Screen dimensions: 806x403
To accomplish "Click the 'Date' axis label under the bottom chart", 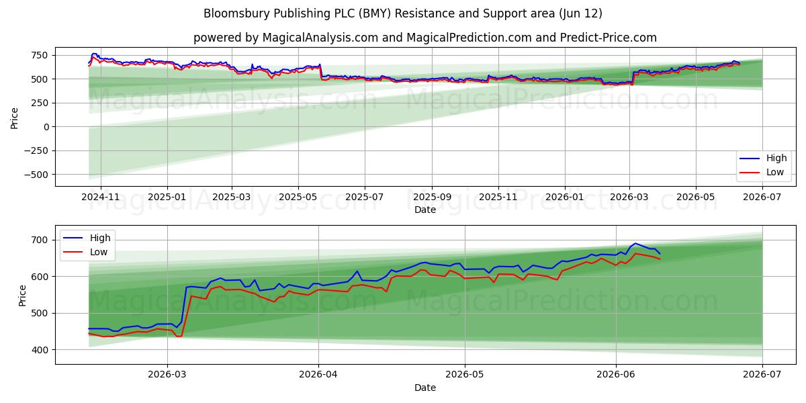I will (x=425, y=388).
